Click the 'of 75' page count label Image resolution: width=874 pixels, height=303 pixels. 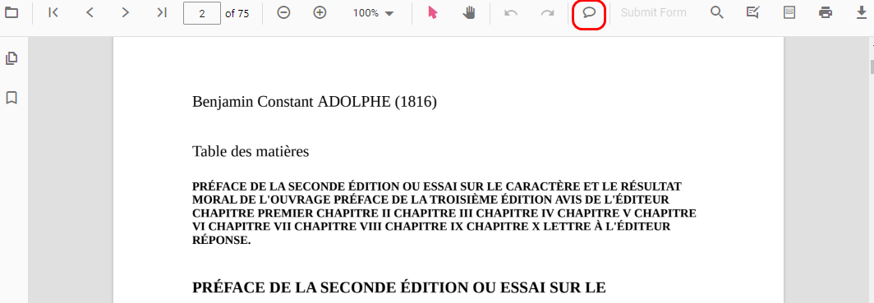237,13
